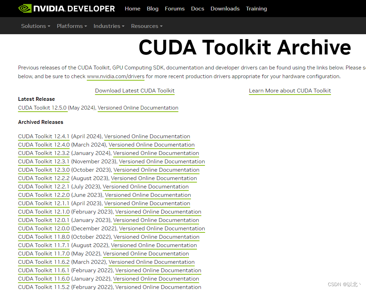Open CUDA Toolkit 11.8.0 link
Viewport: 366px width, 290px height.
click(44, 237)
